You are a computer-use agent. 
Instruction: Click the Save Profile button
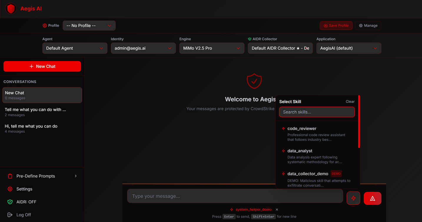[x=336, y=26]
